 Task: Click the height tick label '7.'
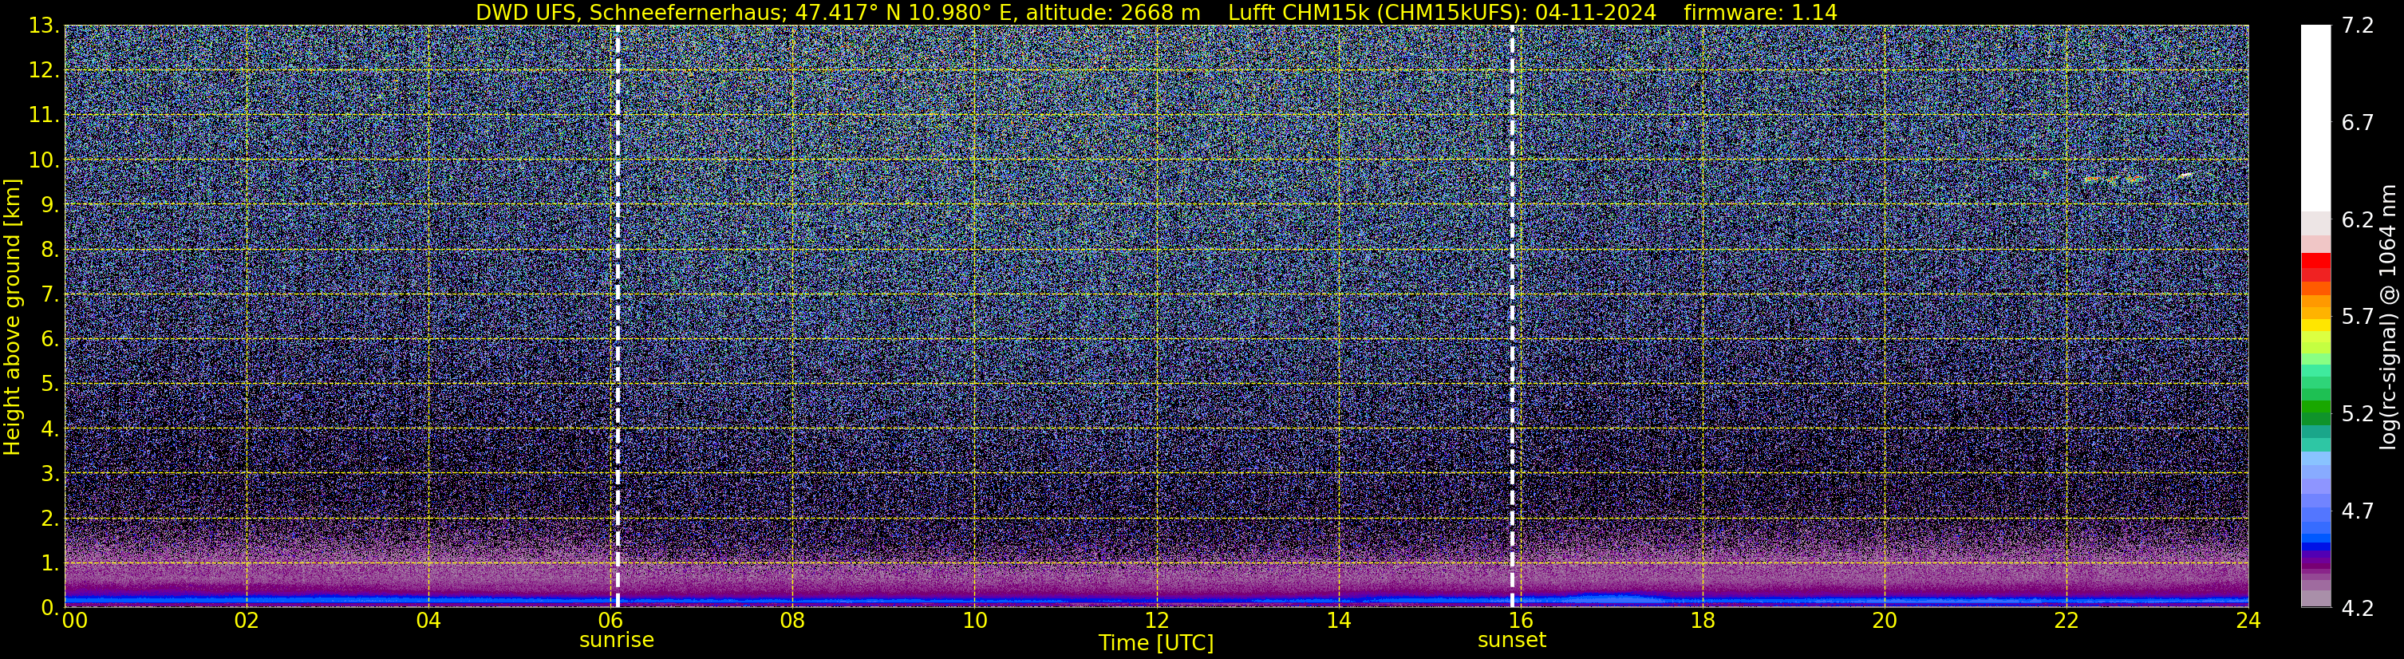[x=50, y=295]
